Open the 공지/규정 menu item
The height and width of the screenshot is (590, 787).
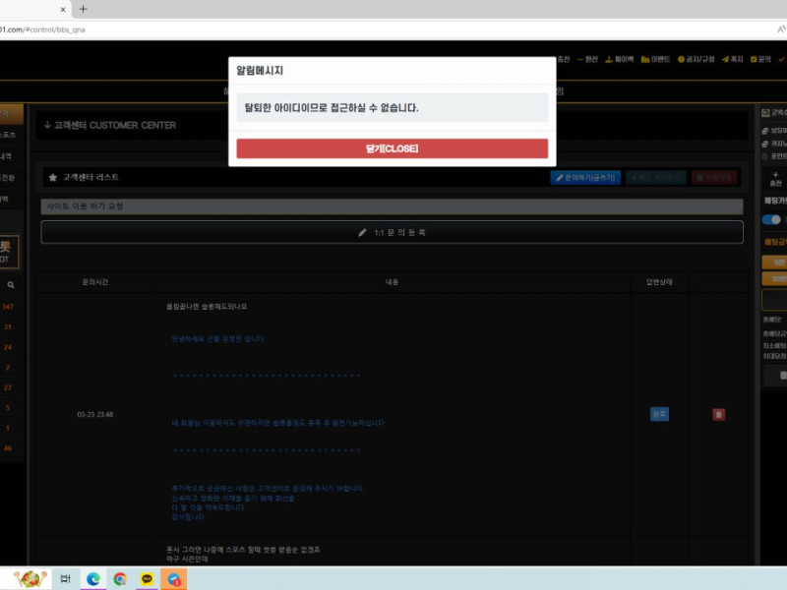696,59
